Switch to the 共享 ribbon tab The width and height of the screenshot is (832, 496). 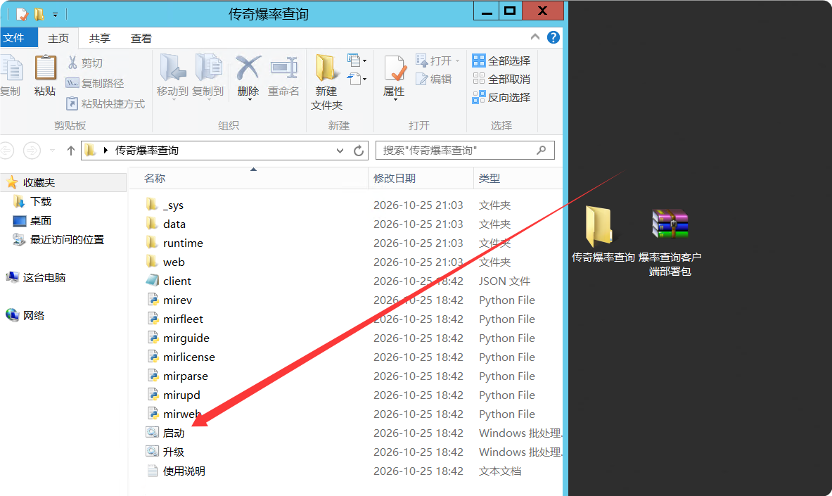tap(100, 38)
